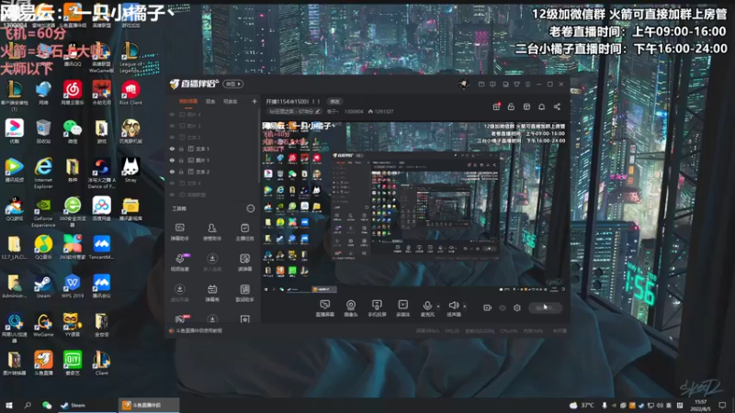
Task: Click the share icon at top right
Action: point(558,106)
